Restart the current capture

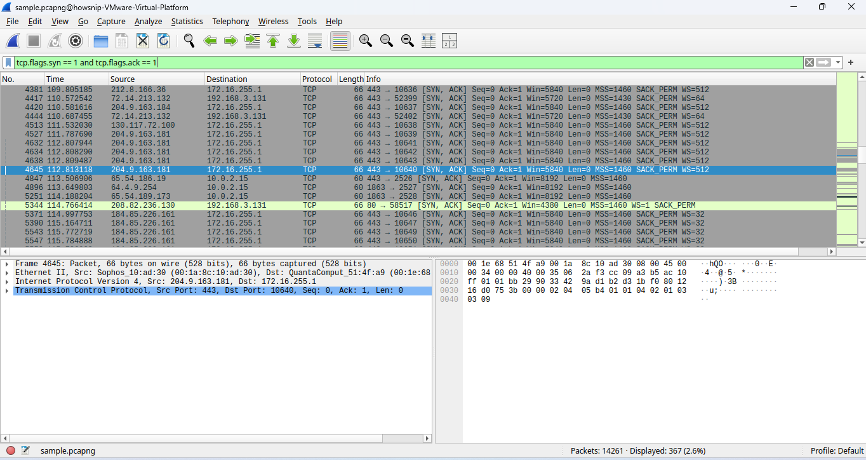[55, 41]
